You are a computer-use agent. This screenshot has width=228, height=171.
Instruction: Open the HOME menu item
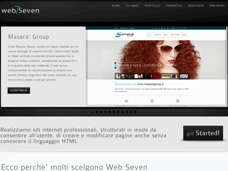116,6
